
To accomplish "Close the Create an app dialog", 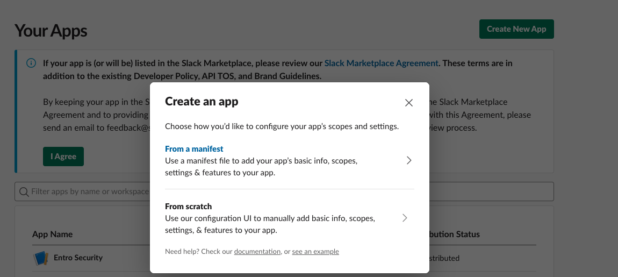I will tap(409, 103).
